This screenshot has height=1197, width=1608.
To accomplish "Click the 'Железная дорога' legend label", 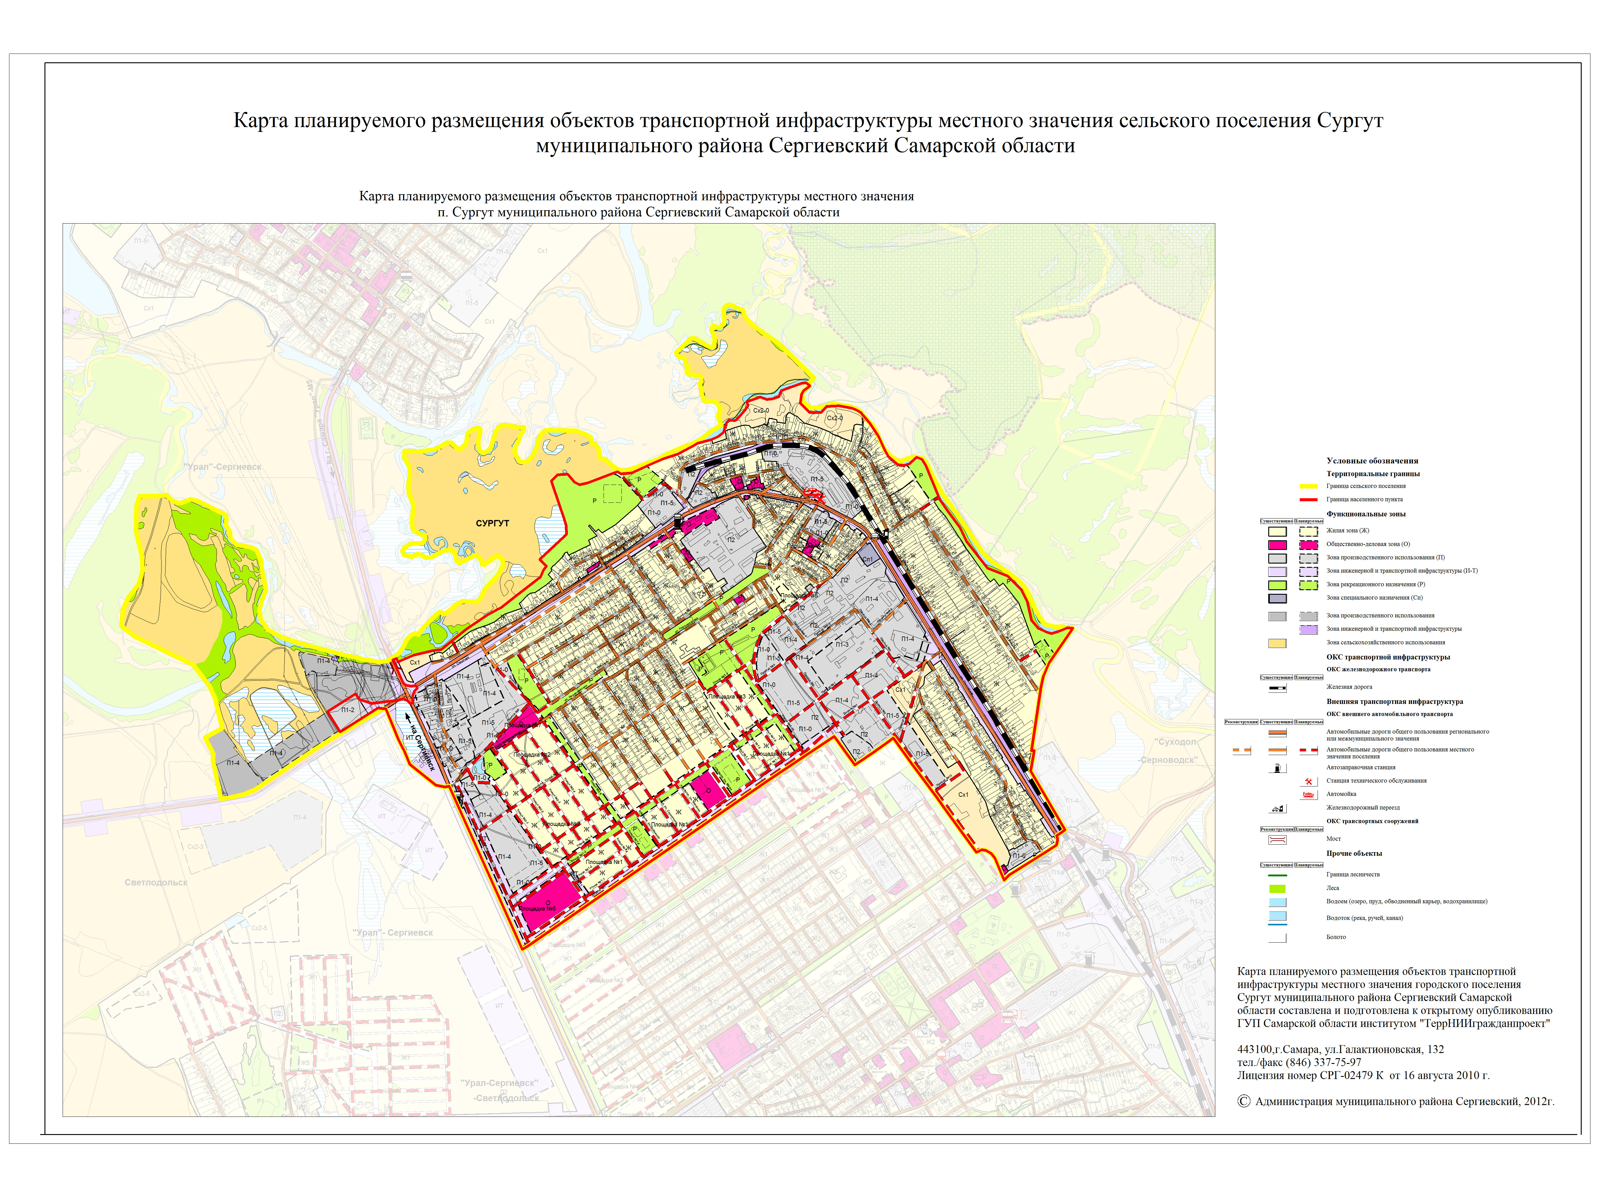I will click(x=1349, y=687).
